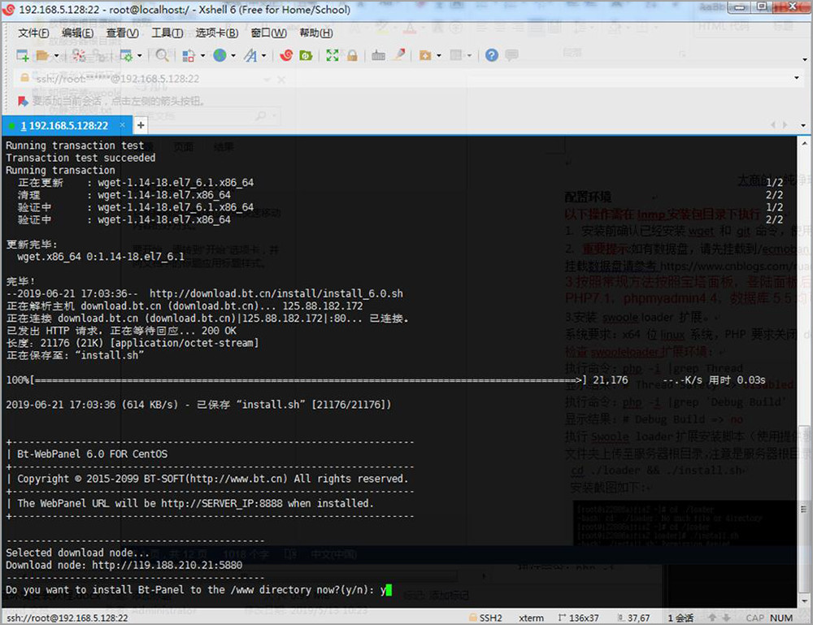Expand the file transfer dropdown arrow
The image size is (813, 625).
click(439, 55)
